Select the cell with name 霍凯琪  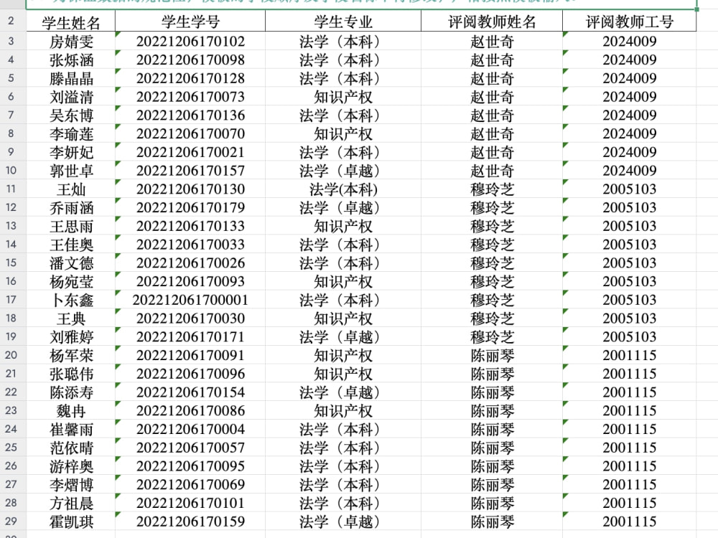(71, 521)
